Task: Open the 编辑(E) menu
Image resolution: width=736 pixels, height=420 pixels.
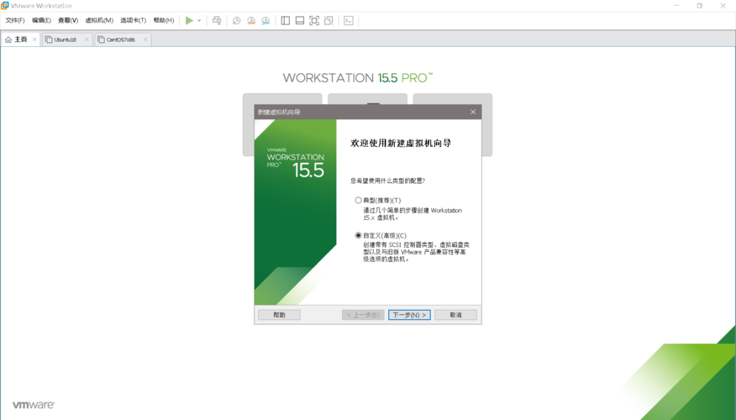Action: 41,20
